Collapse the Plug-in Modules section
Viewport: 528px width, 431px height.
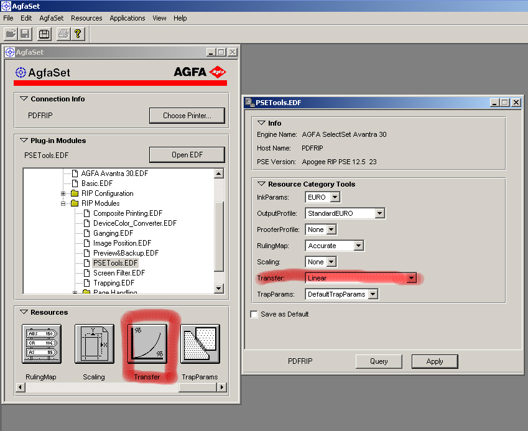pyautogui.click(x=24, y=141)
